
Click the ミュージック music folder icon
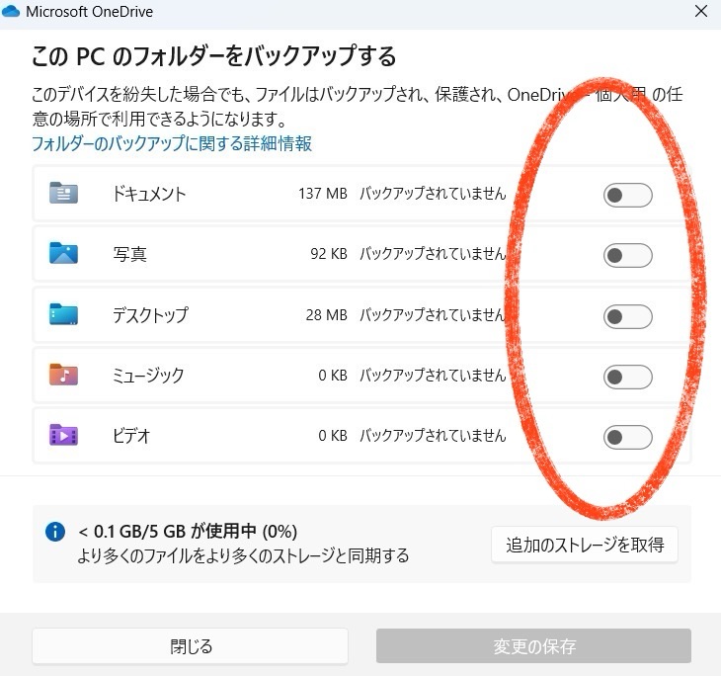pyautogui.click(x=63, y=376)
